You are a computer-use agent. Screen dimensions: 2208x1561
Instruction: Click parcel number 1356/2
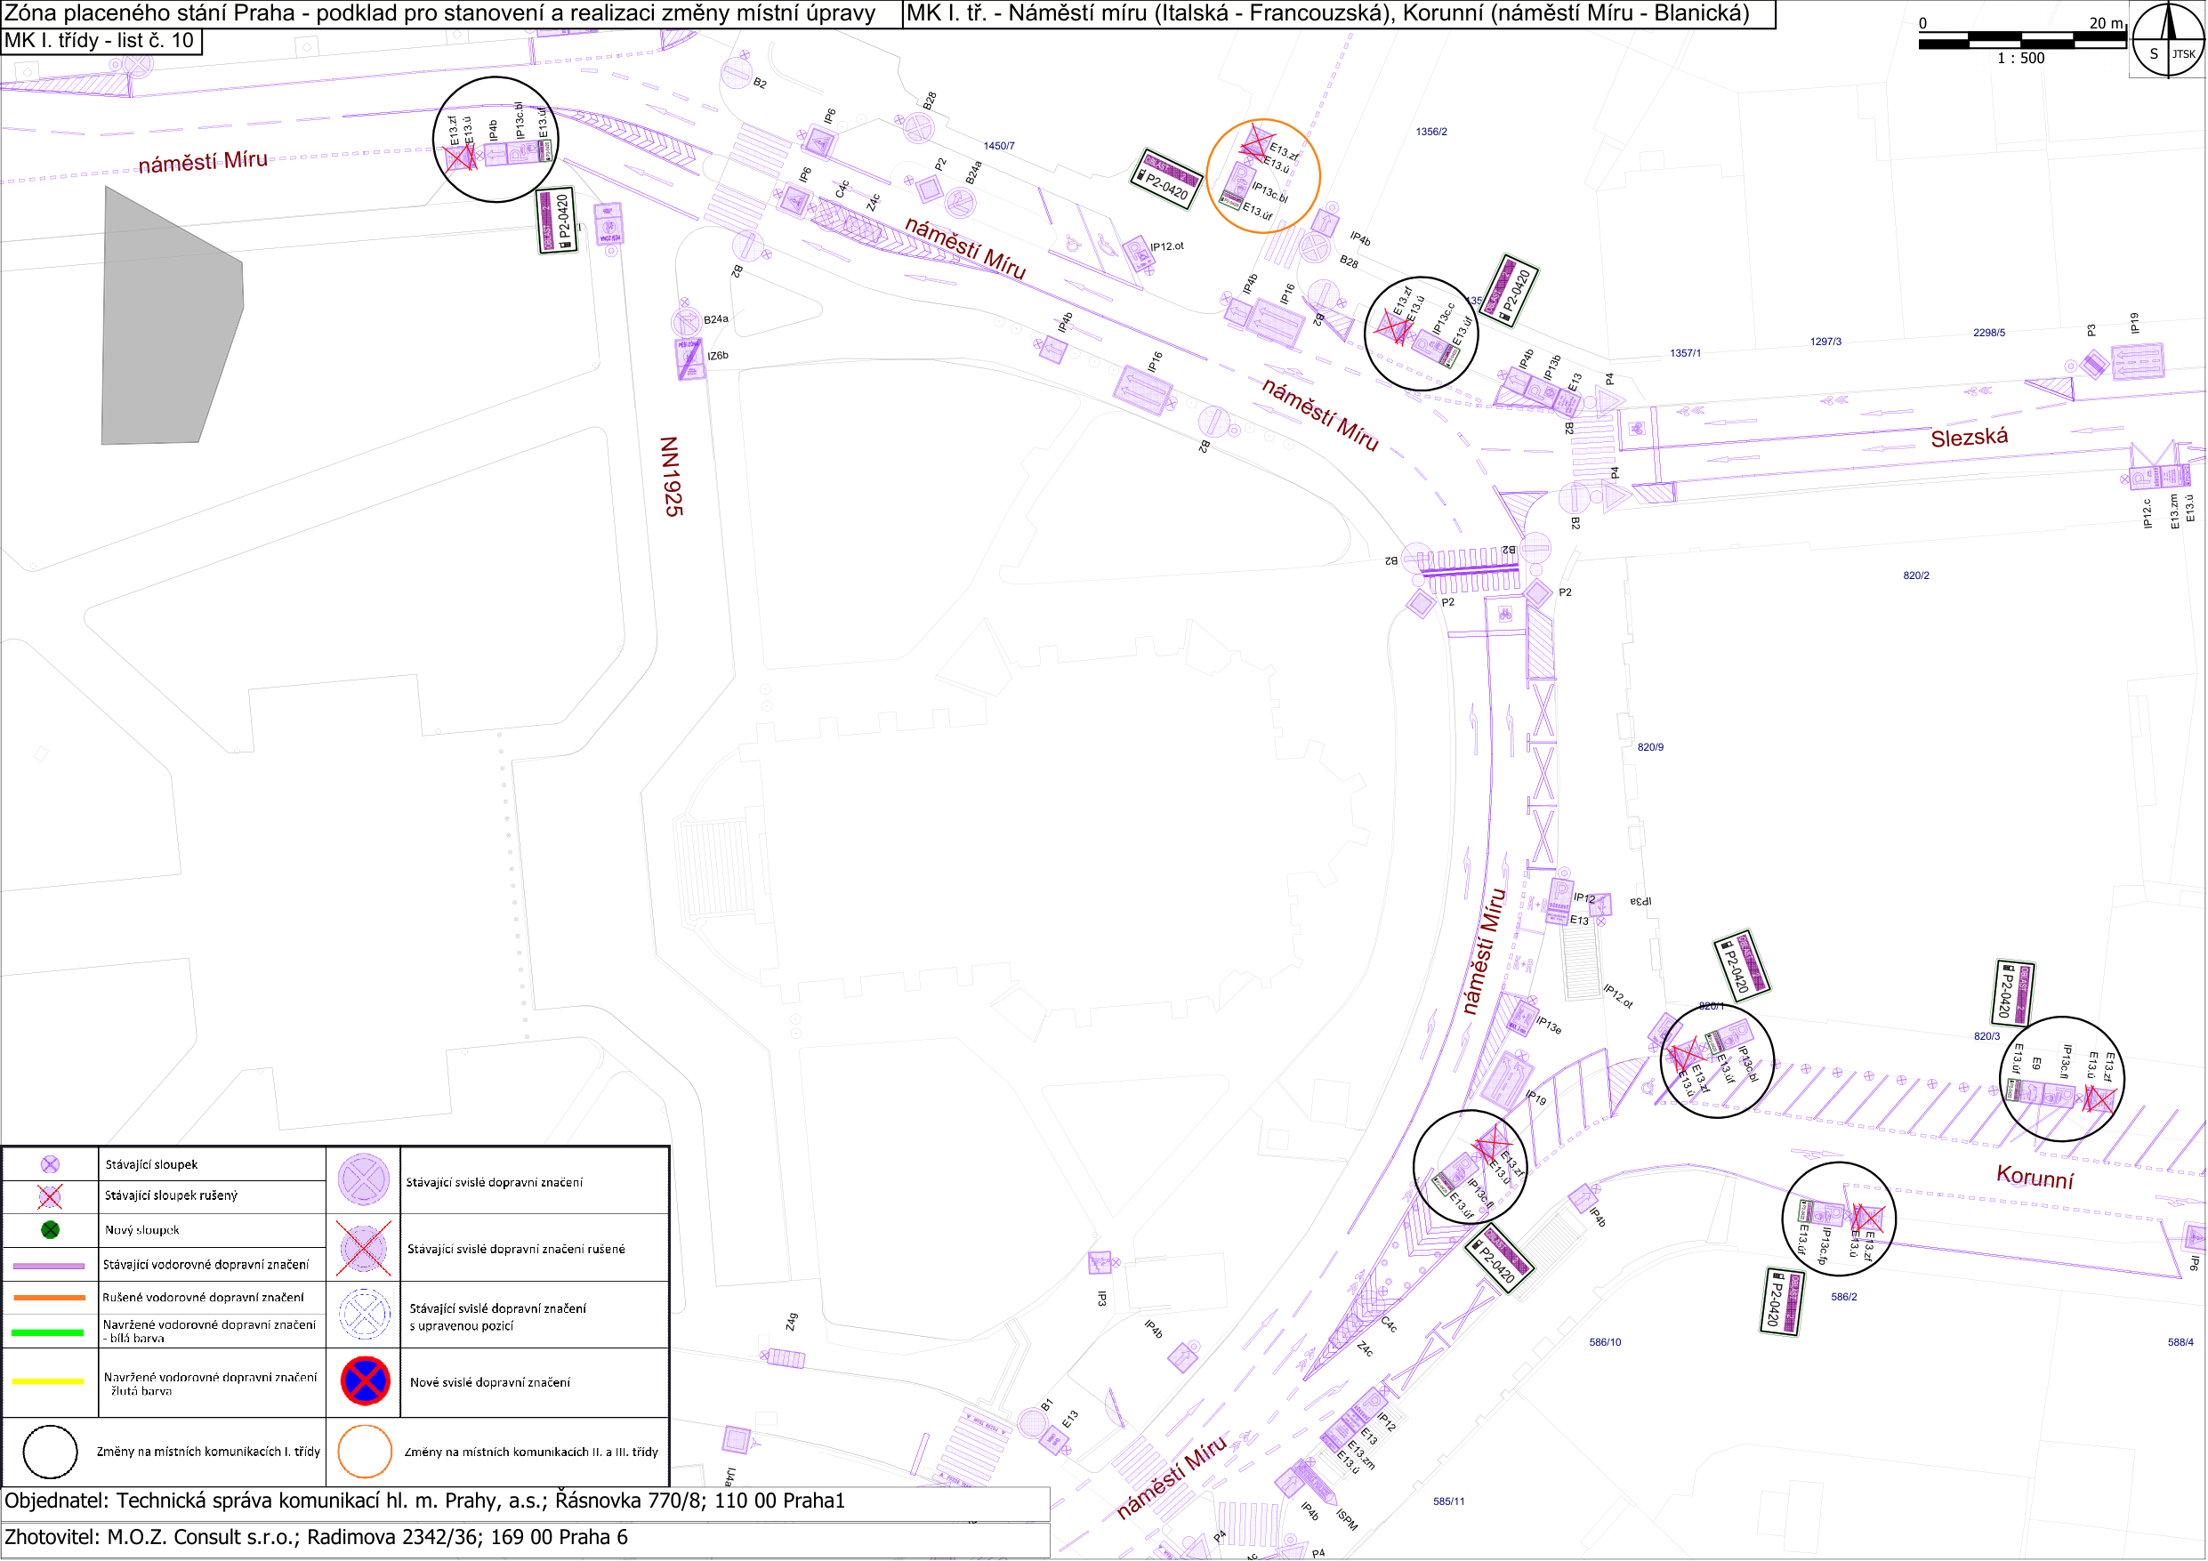click(1431, 132)
